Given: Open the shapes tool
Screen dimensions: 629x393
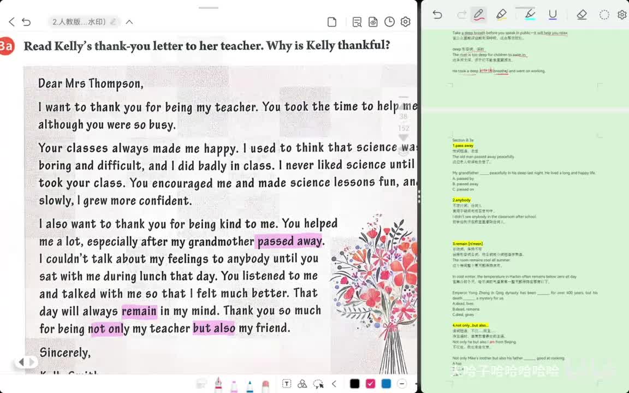Looking at the screenshot, I should point(302,384).
